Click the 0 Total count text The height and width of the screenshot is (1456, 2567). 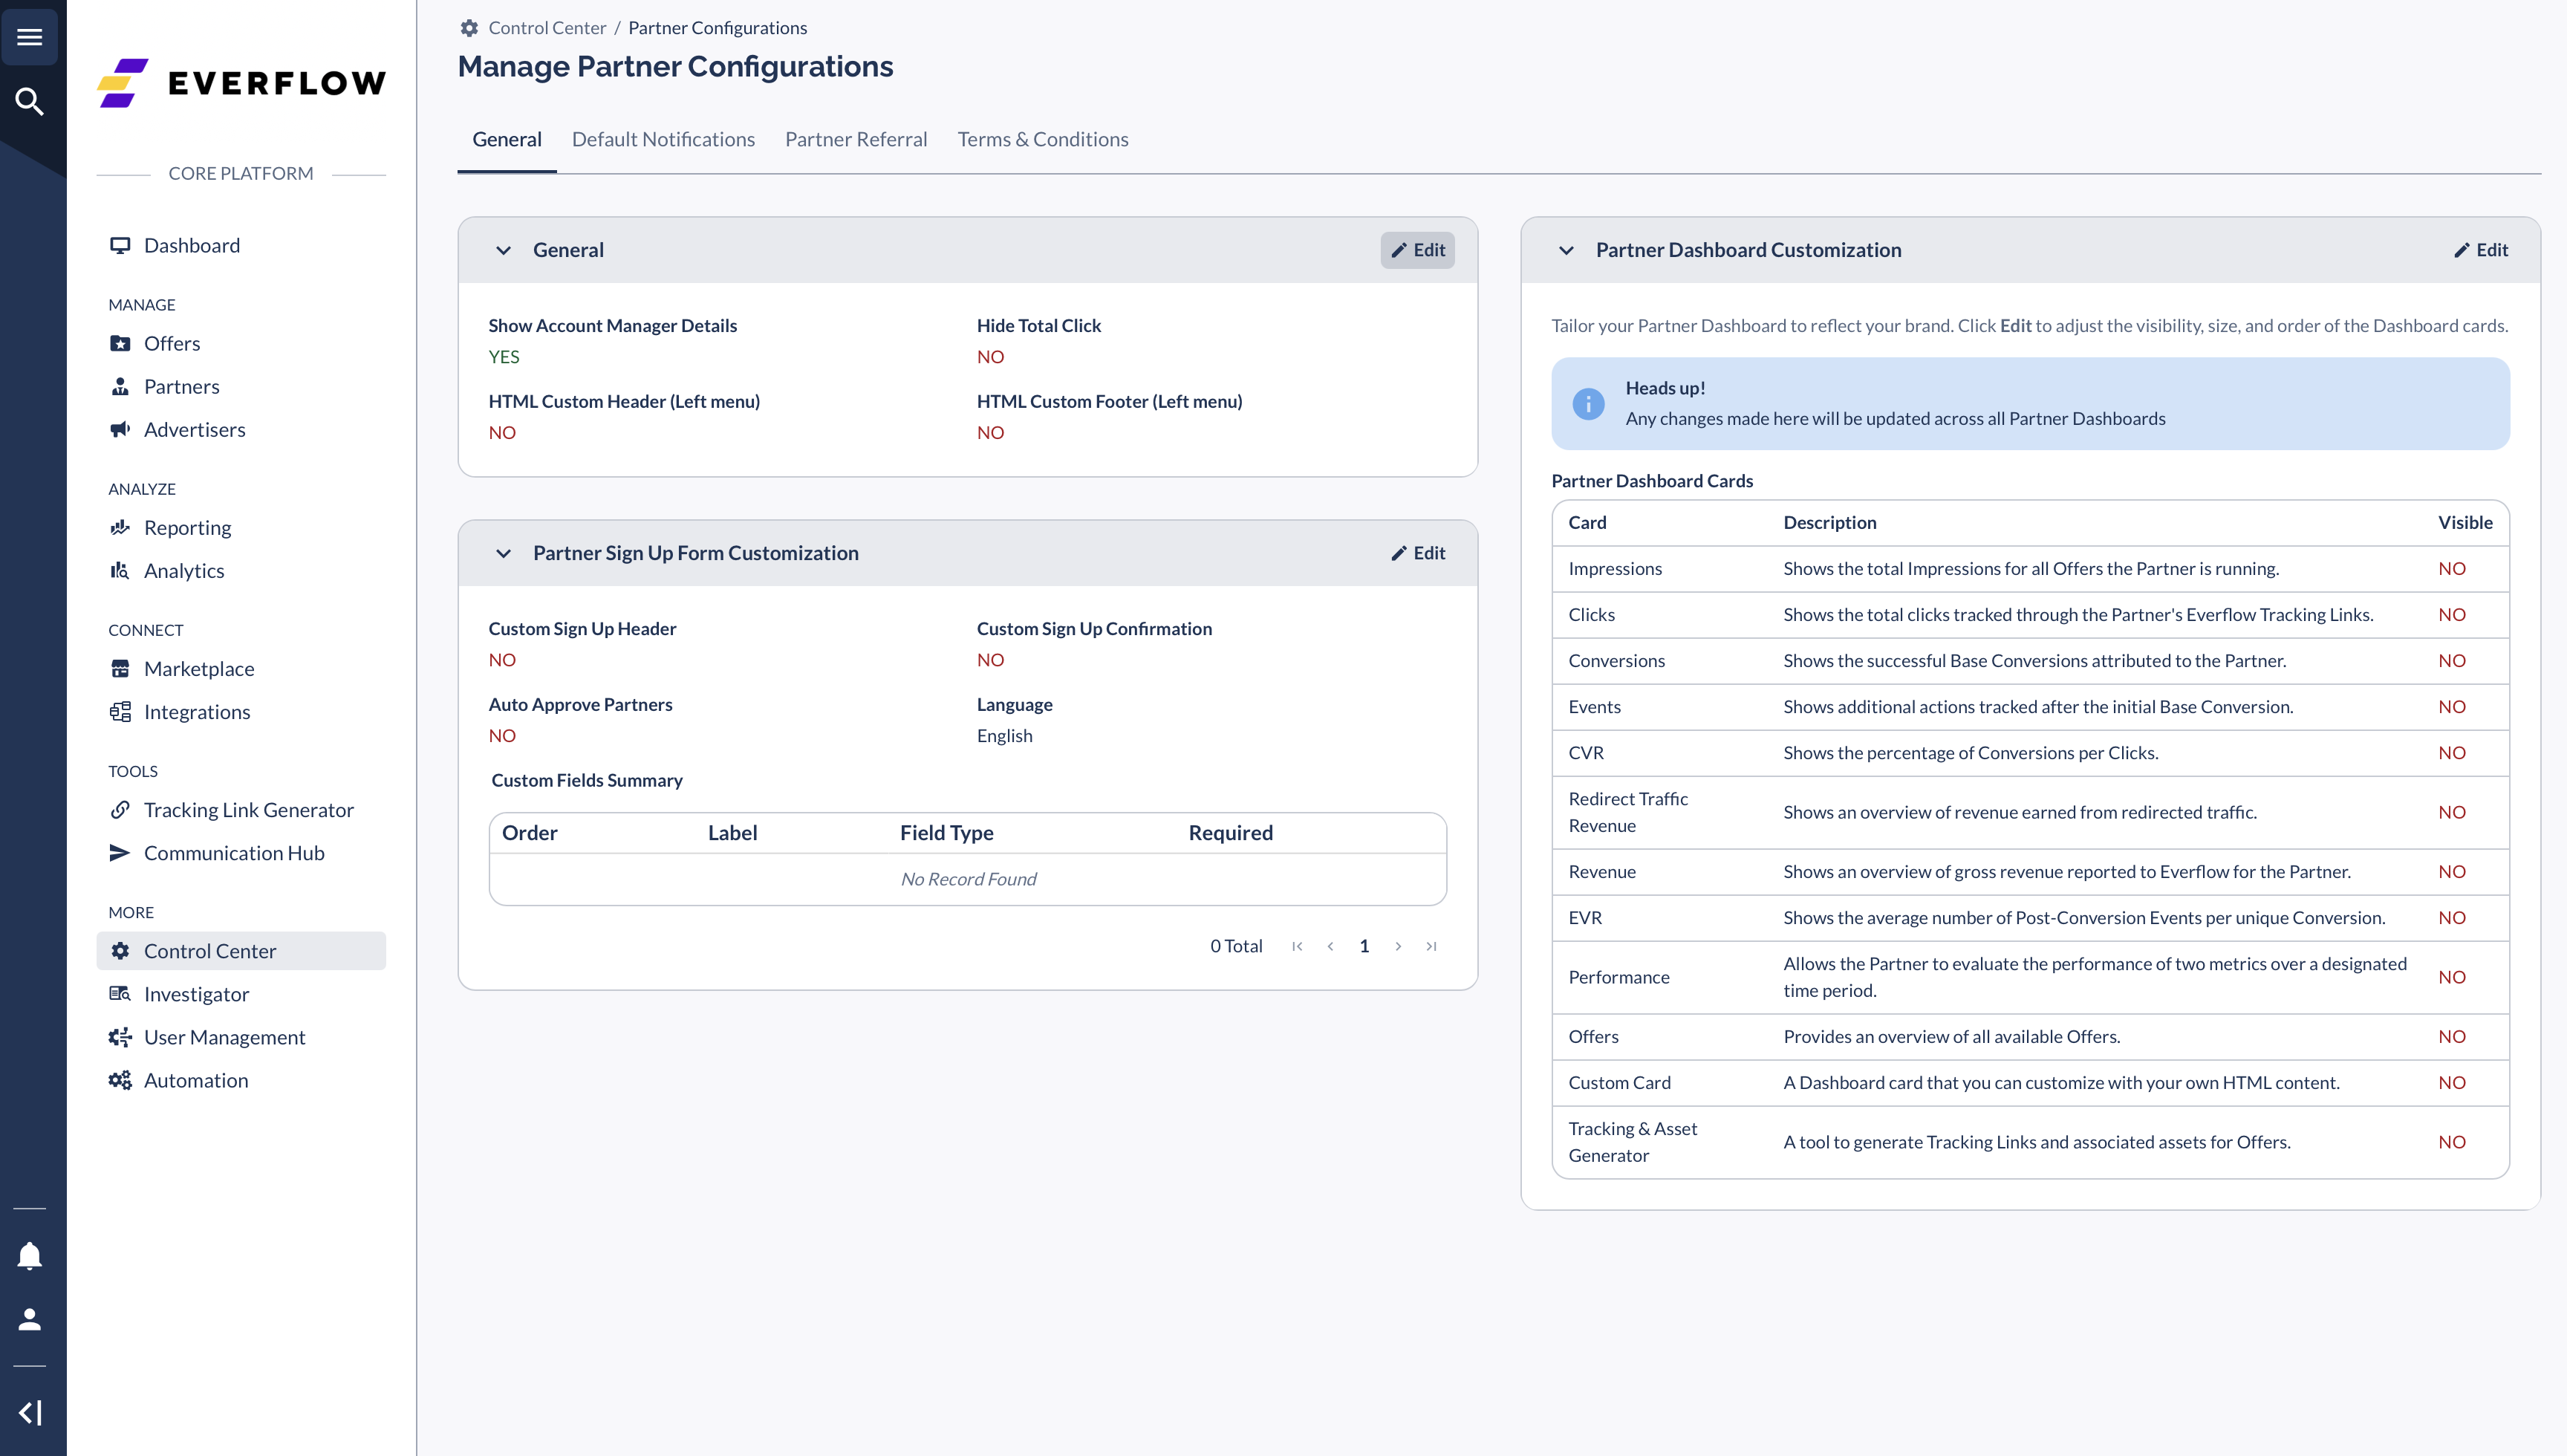click(1237, 946)
